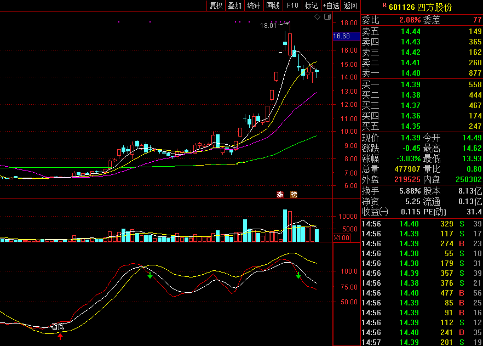The width and height of the screenshot is (483, 346).
Task: Click the 最低 value 13.93
Action: tap(472, 159)
